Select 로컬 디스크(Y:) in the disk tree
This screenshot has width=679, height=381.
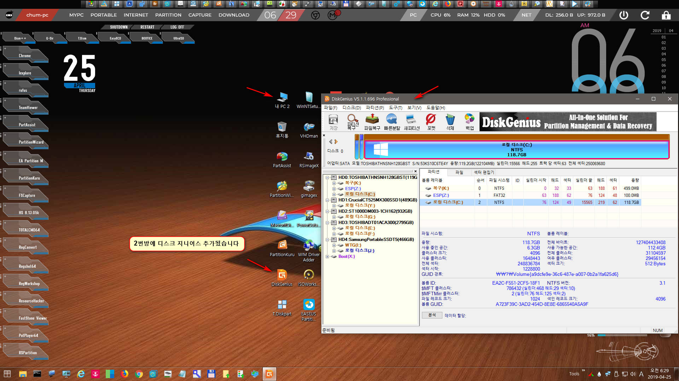coord(360,206)
